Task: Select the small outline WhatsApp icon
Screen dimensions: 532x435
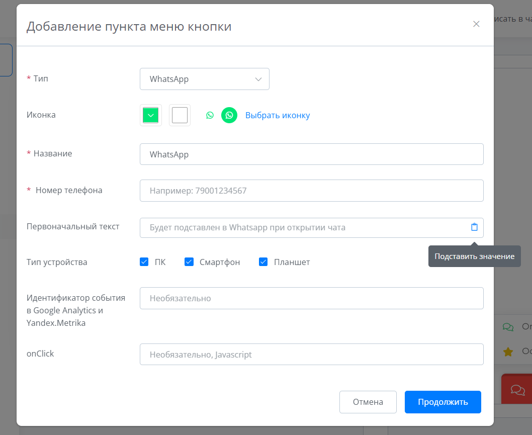Action: (210, 115)
